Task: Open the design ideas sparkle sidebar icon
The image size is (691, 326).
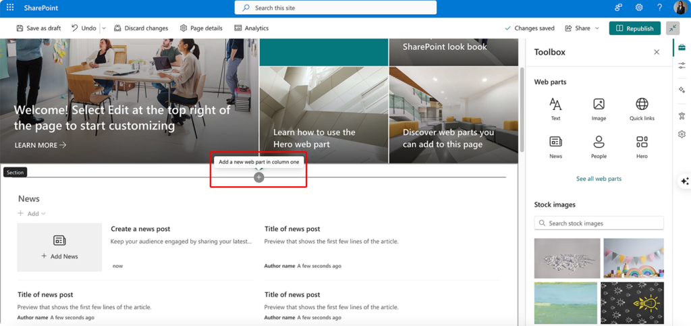Action: pyautogui.click(x=682, y=90)
